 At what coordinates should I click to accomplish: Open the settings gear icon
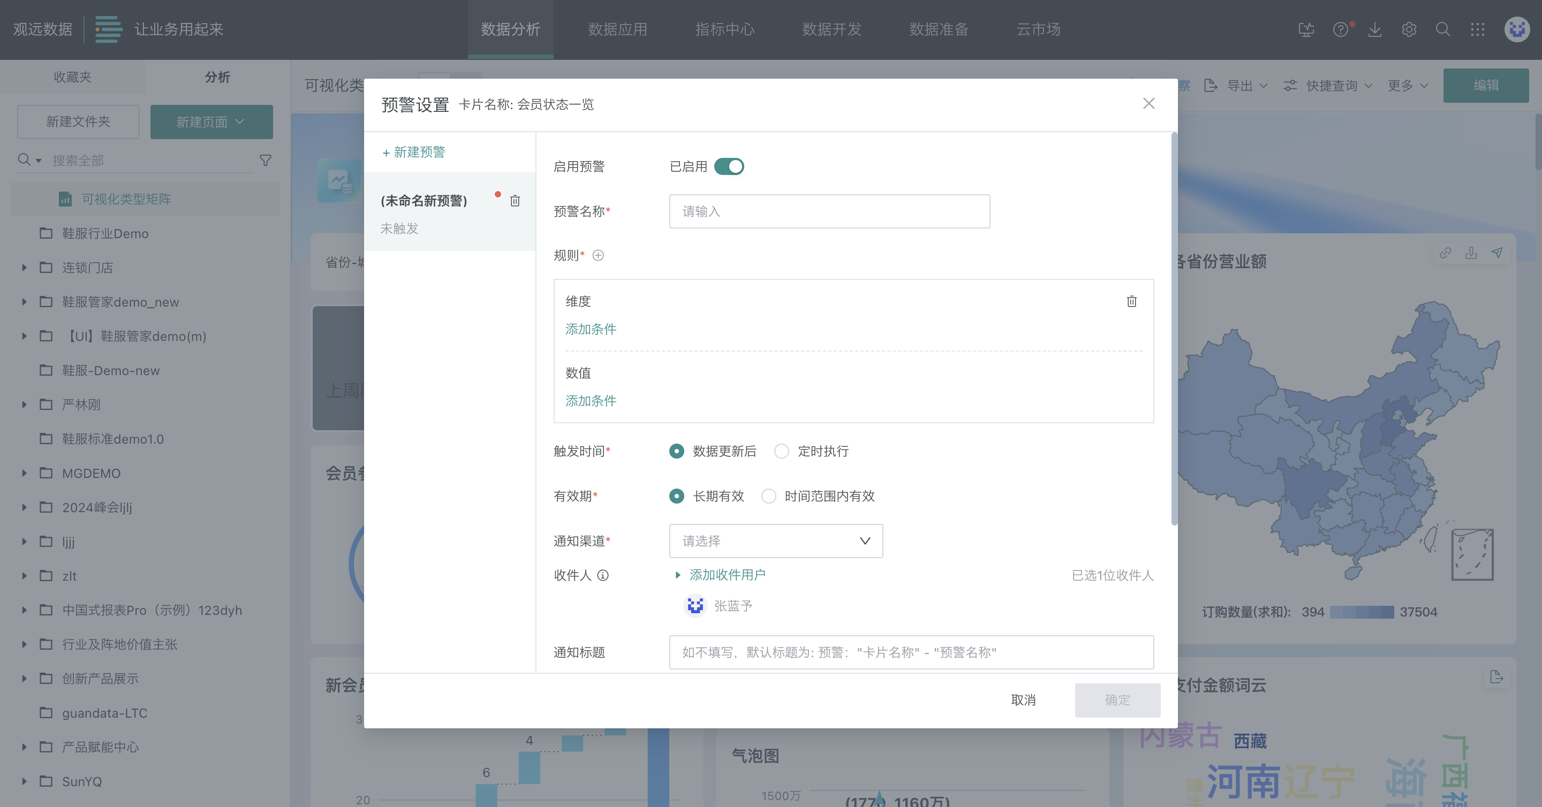point(1409,29)
